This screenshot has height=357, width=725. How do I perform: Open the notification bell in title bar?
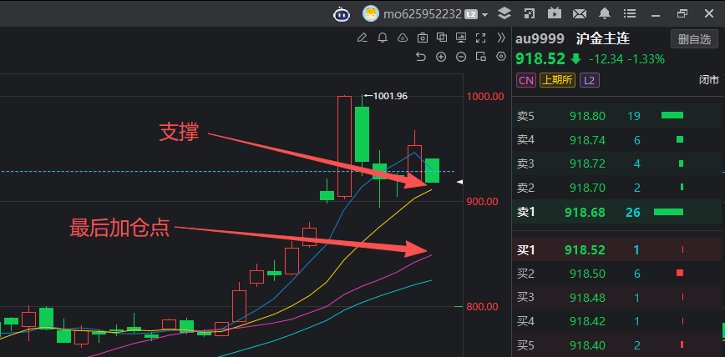[x=605, y=13]
